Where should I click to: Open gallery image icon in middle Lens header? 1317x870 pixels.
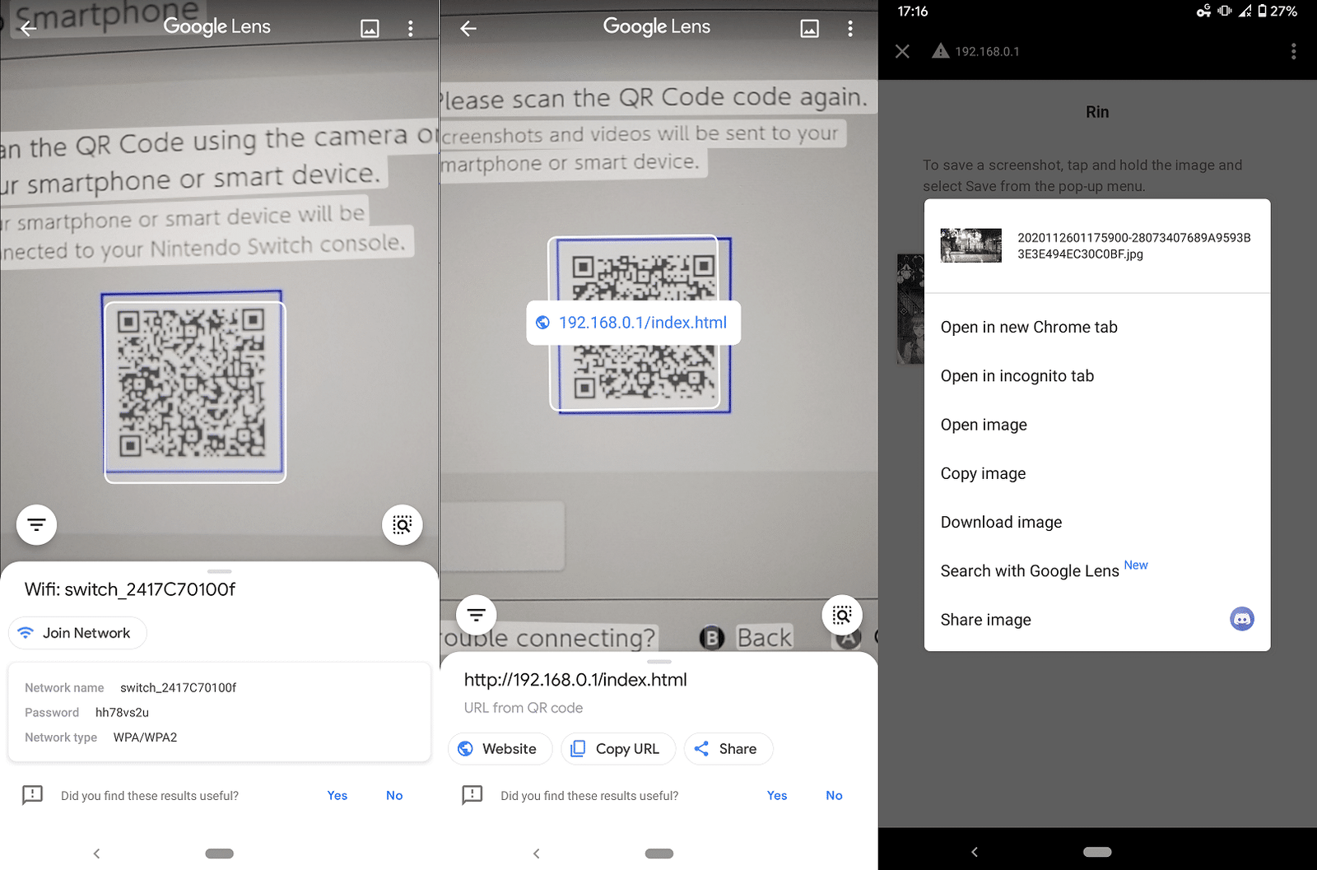[809, 29]
